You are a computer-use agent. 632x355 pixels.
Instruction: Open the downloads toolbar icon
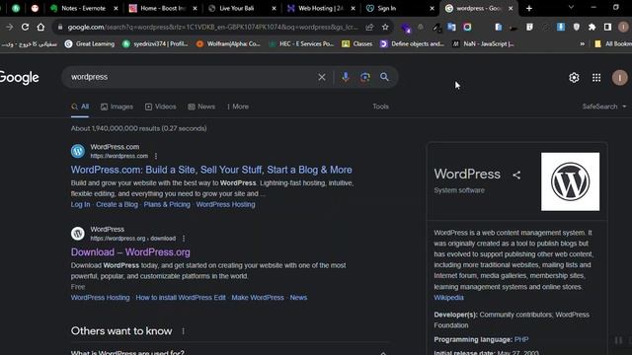pos(561,27)
